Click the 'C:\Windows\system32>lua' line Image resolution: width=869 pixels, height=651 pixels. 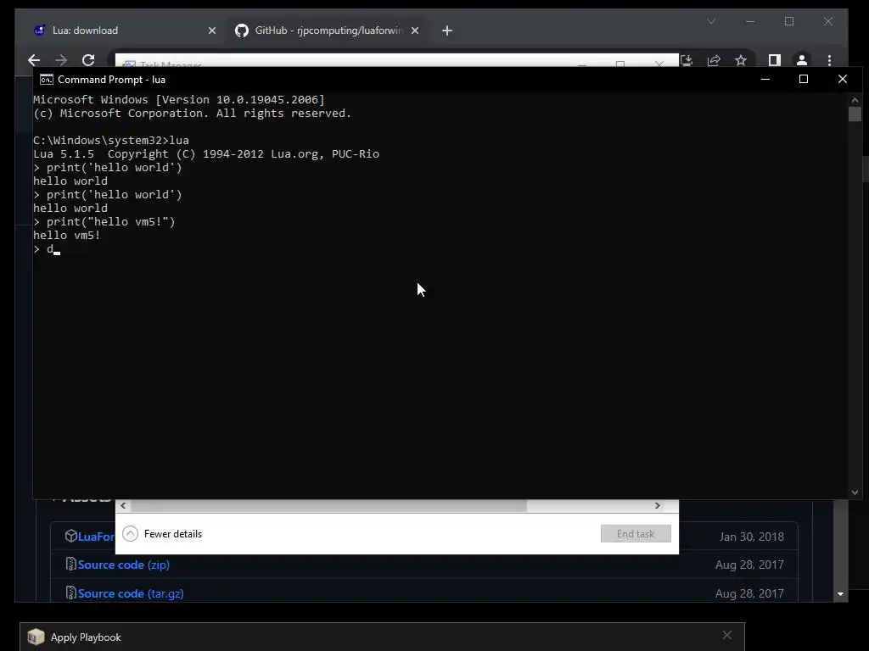tap(111, 141)
